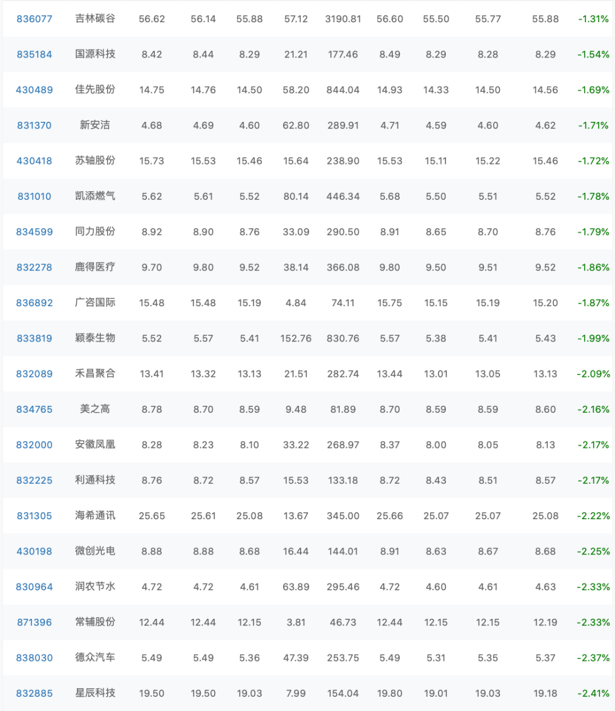Viewport: 615px width, 711px height.
Task: Select stock name 广咨国际
Action: pyautogui.click(x=95, y=302)
